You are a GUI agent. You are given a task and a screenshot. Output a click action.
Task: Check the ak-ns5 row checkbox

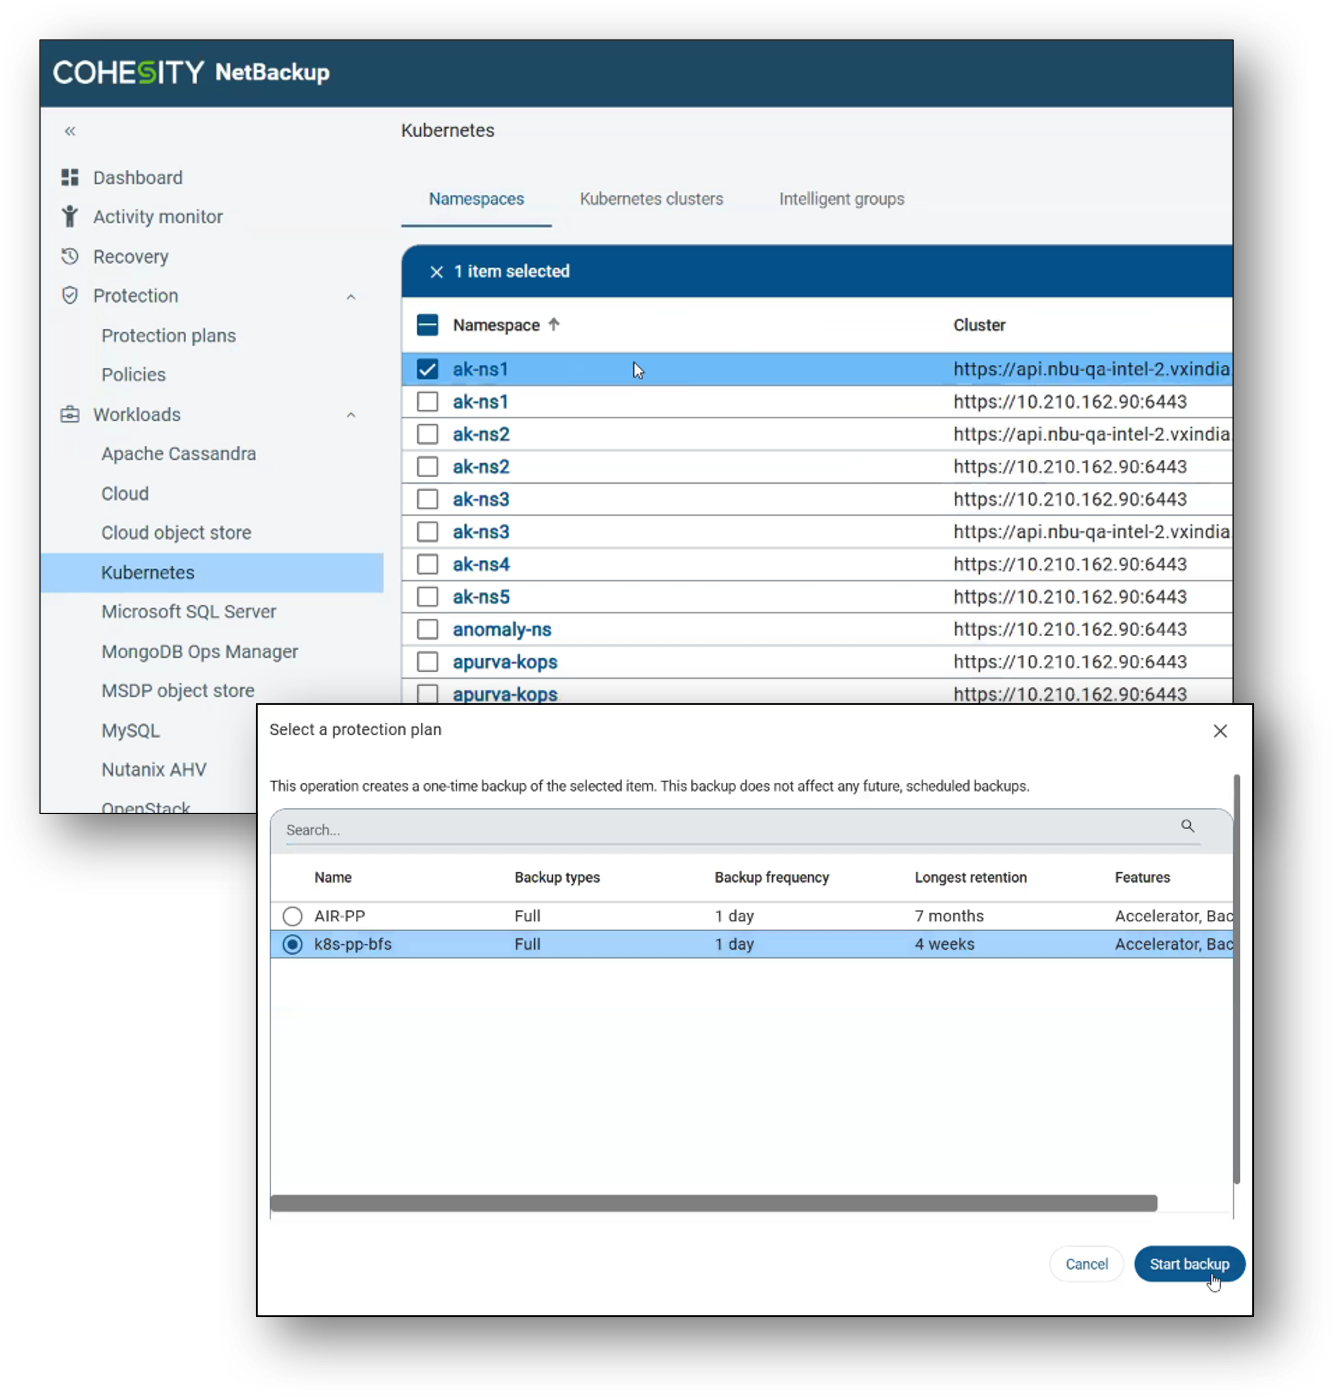[428, 597]
